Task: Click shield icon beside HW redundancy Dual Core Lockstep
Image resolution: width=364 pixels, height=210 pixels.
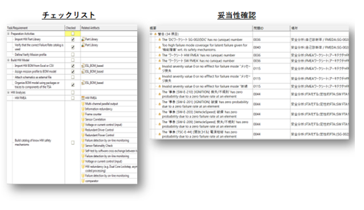Action: tap(83, 167)
